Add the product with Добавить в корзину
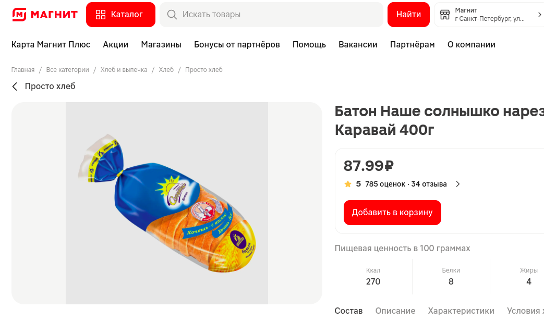Viewport: 544px width, 321px height. point(392,213)
